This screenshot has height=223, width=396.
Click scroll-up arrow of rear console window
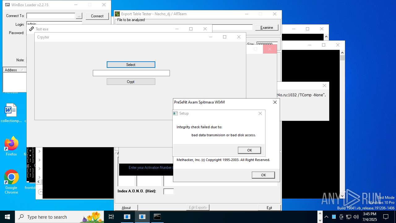[326, 37]
